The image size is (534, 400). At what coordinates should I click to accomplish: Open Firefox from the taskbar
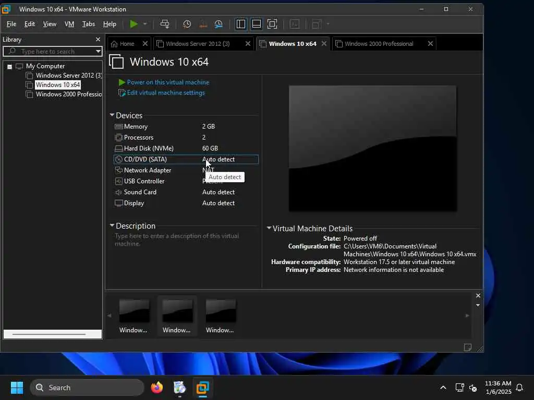coord(157,387)
